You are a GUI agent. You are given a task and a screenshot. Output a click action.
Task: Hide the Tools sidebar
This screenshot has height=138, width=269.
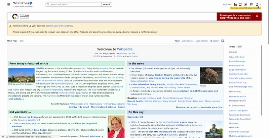pyautogui.click(x=239, y=47)
